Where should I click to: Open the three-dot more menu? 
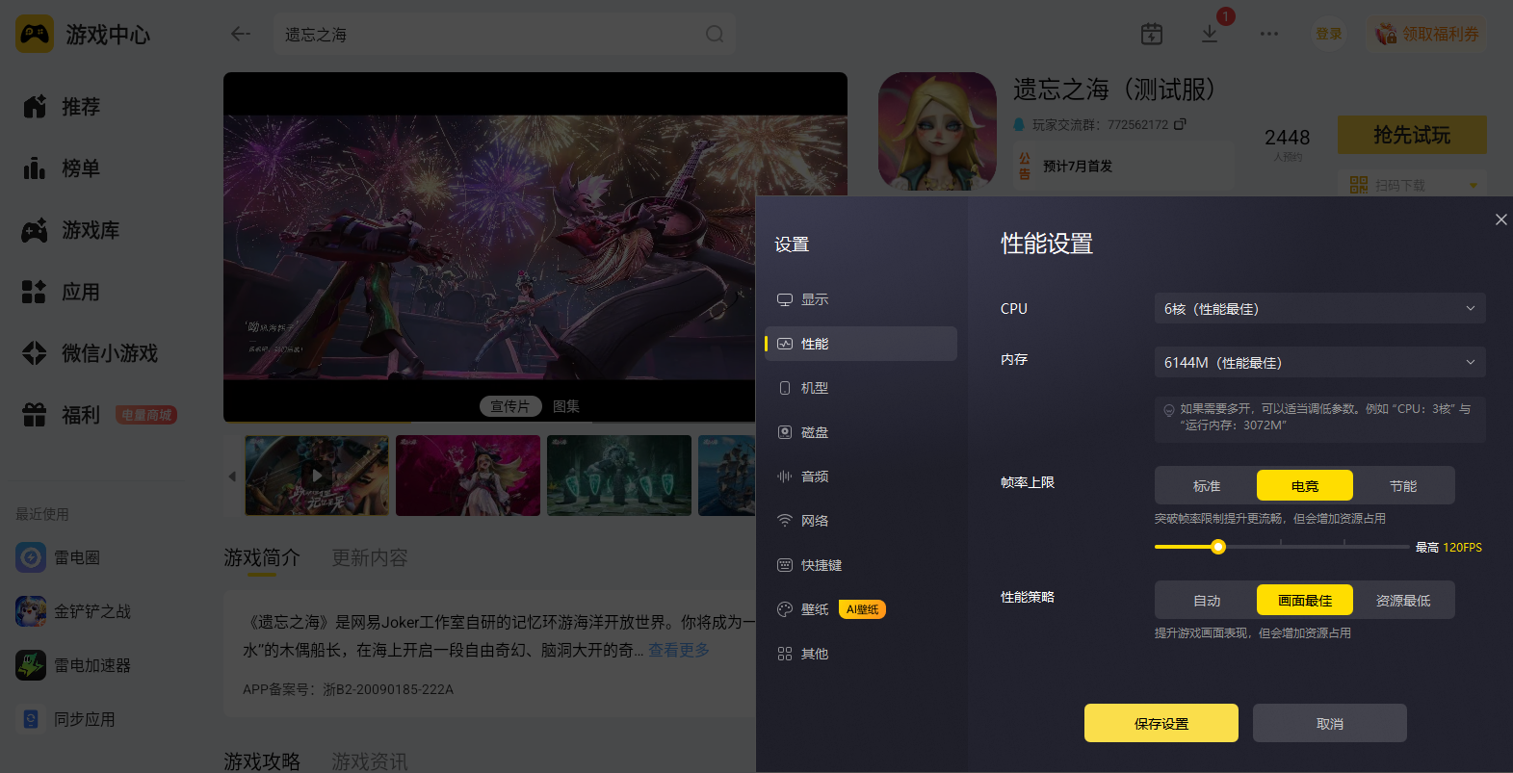(1269, 34)
